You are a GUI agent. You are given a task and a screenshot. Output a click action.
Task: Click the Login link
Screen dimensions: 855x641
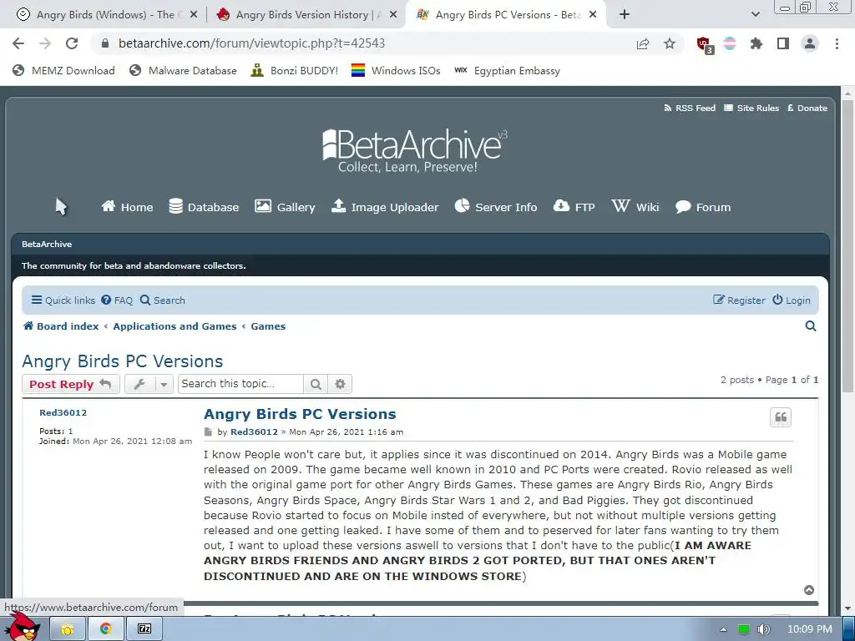792,300
